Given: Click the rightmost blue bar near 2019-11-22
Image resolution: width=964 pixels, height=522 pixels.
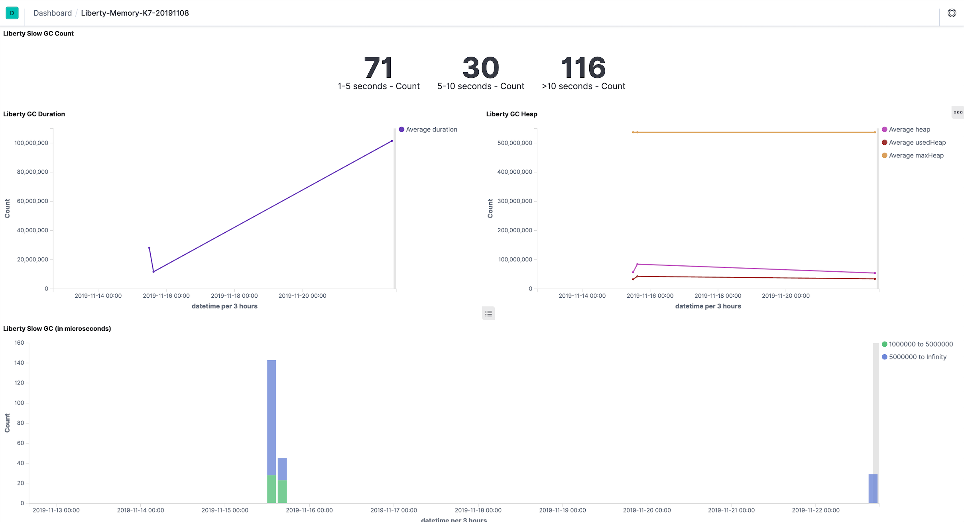Looking at the screenshot, I should pyautogui.click(x=873, y=489).
